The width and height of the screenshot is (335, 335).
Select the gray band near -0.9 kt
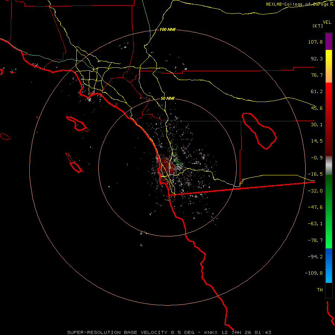click(x=329, y=165)
